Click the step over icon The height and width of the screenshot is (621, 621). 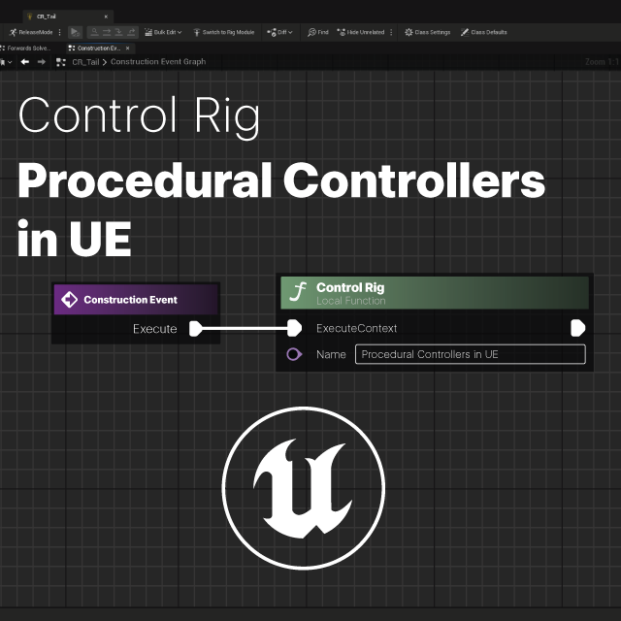tap(107, 32)
